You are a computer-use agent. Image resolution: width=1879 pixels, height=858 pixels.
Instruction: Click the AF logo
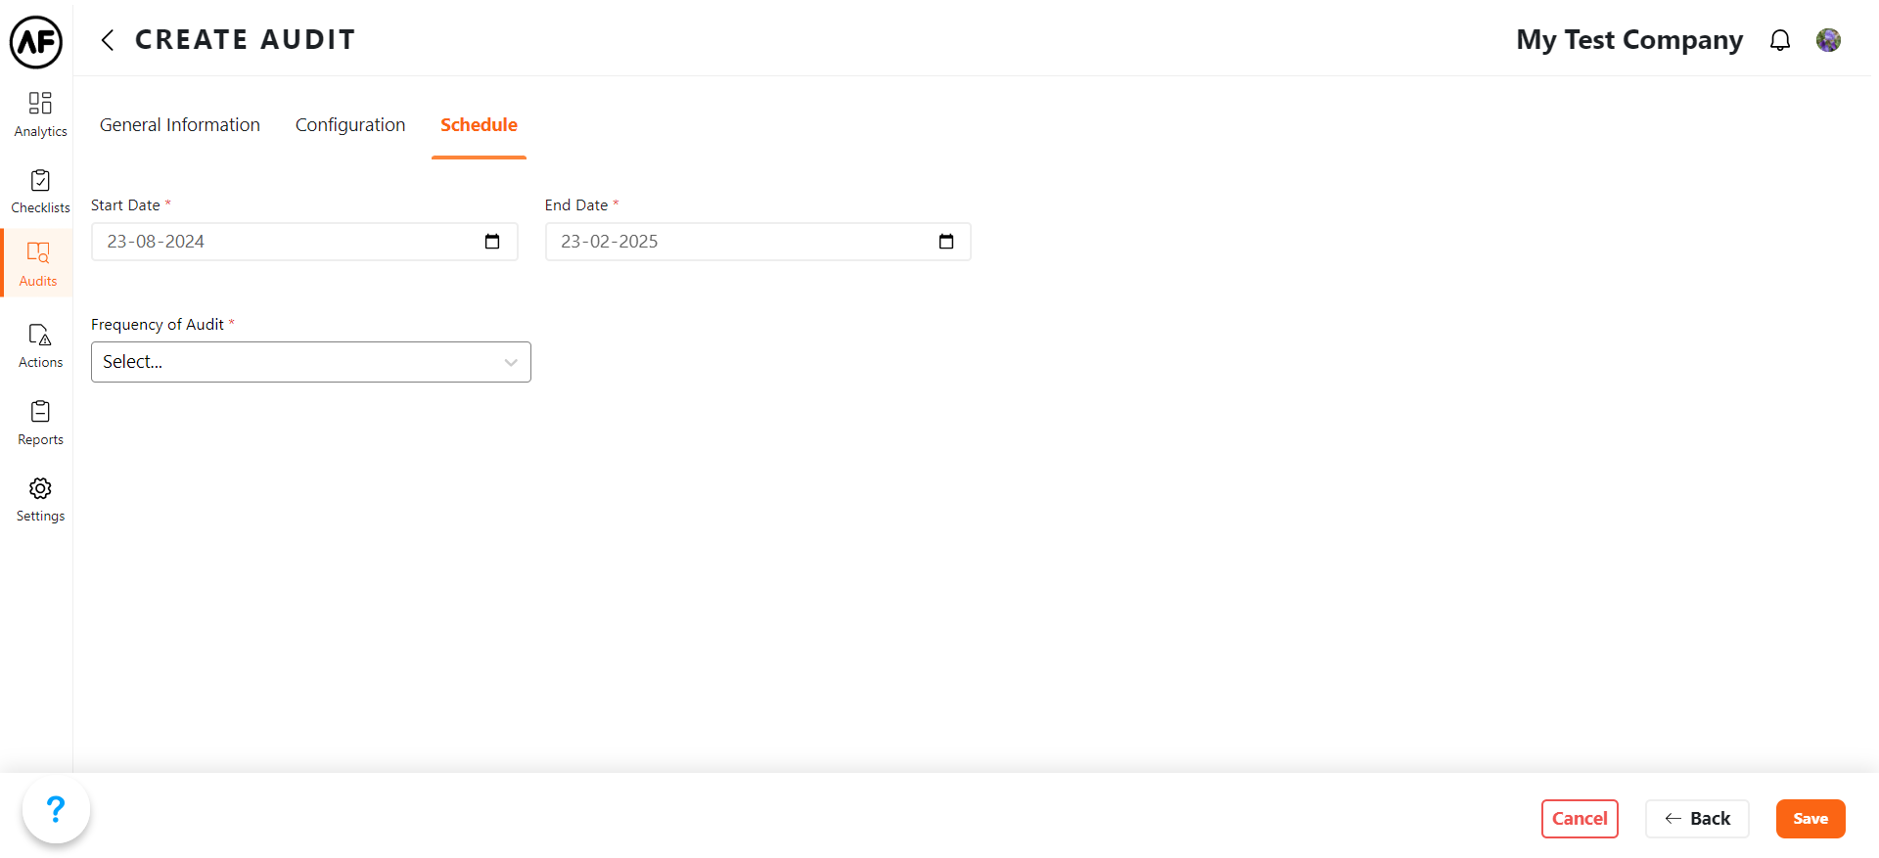click(x=36, y=42)
